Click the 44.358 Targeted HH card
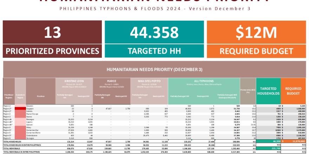 tap(154, 39)
